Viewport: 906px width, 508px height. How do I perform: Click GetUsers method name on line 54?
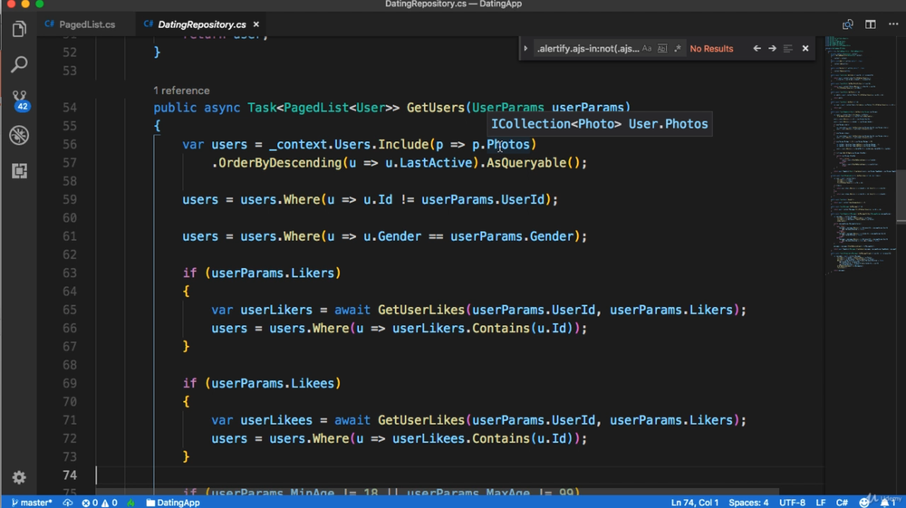pyautogui.click(x=436, y=108)
